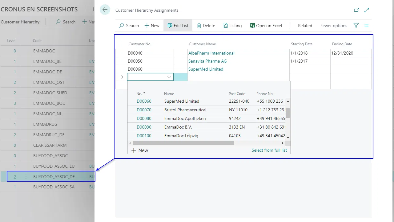Select CLARISSAPHARM row in background list
This screenshot has height=222, width=394.
(47, 145)
